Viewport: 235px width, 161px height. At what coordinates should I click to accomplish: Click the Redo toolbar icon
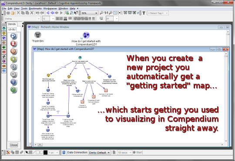pyautogui.click(x=42, y=13)
